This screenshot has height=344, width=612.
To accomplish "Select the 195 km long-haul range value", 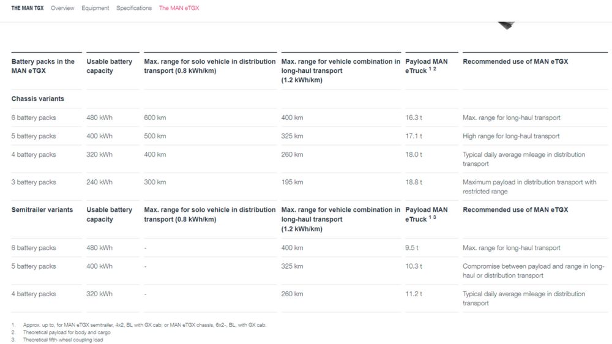I will tap(292, 182).
